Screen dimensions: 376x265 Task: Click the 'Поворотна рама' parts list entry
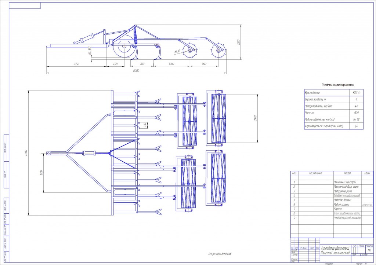coord(343,191)
